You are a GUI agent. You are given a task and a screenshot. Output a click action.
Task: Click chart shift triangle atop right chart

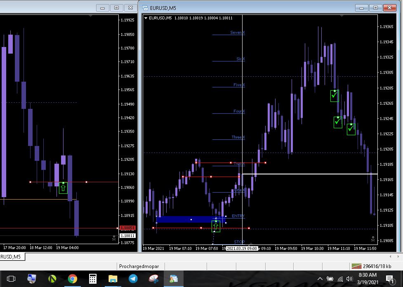point(342,16)
